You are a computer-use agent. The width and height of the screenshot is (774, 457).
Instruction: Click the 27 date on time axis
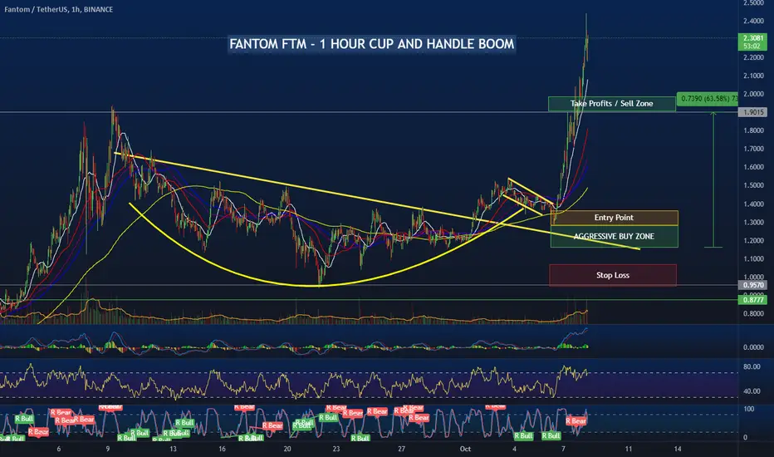click(x=401, y=449)
